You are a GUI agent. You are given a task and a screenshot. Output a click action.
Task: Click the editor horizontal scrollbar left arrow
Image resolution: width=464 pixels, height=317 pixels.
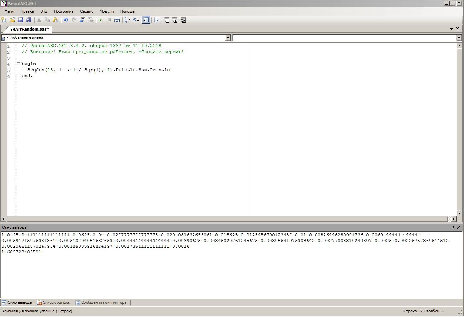click(x=4, y=219)
